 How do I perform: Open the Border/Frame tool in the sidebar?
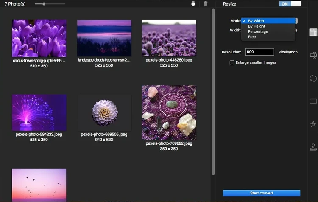[313, 101]
